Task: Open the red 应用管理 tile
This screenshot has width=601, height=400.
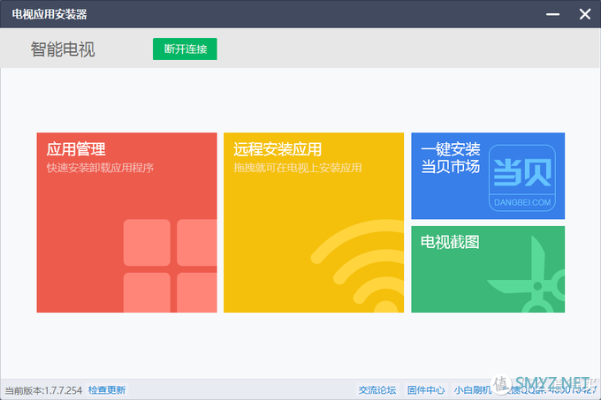Action: [127, 223]
